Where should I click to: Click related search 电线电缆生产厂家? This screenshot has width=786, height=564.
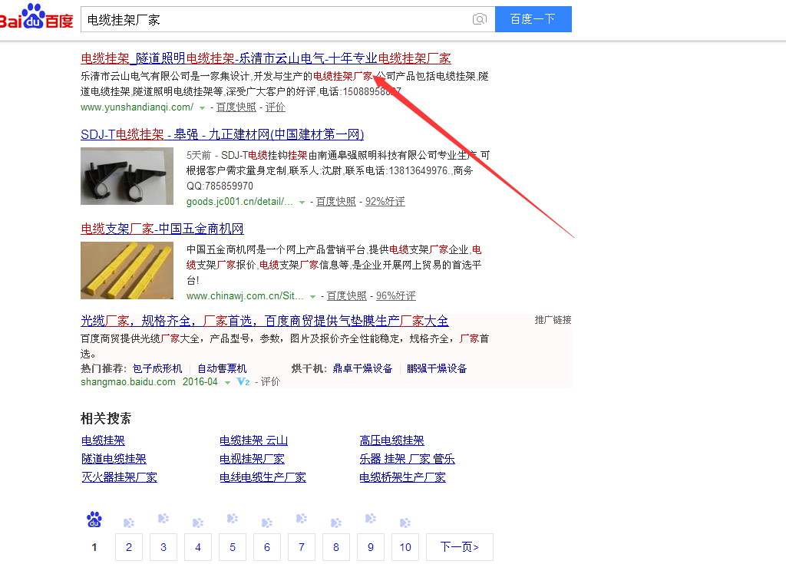point(263,477)
